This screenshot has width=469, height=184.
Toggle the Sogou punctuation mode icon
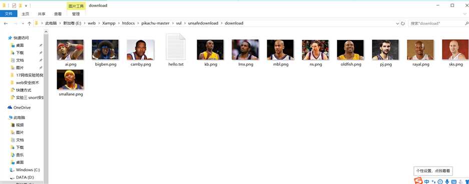pyautogui.click(x=433, y=182)
